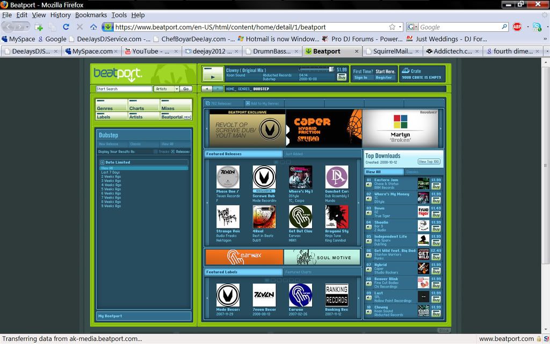Open the Google search engine dropdown

pos(412,27)
